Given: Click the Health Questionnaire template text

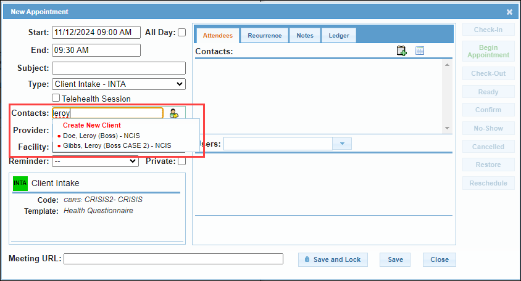Looking at the screenshot, I should point(98,211).
